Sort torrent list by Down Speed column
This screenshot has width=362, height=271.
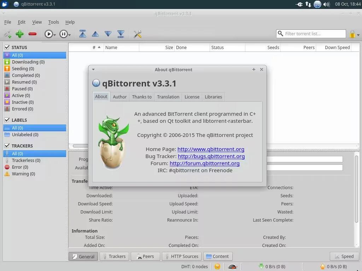coord(334,48)
